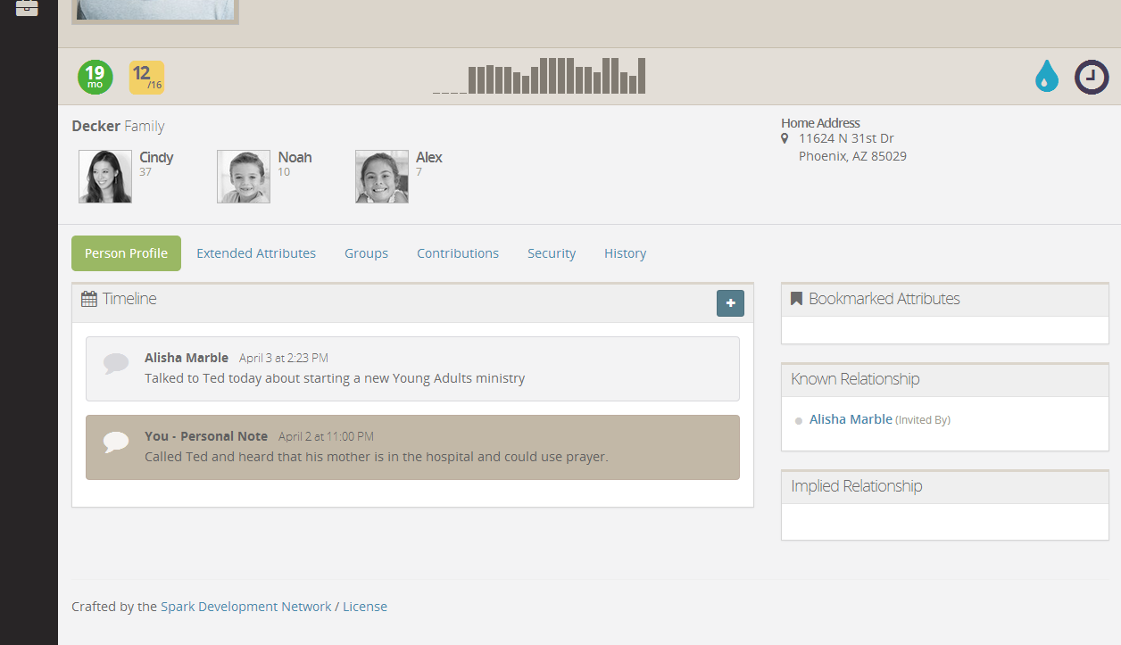Click the April 3 at 2:23 PM timestamp

coord(284,358)
